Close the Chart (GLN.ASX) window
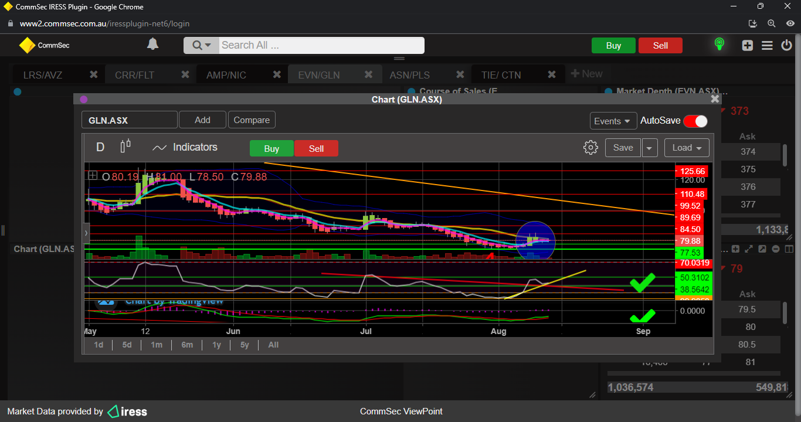This screenshot has width=801, height=422. (715, 99)
